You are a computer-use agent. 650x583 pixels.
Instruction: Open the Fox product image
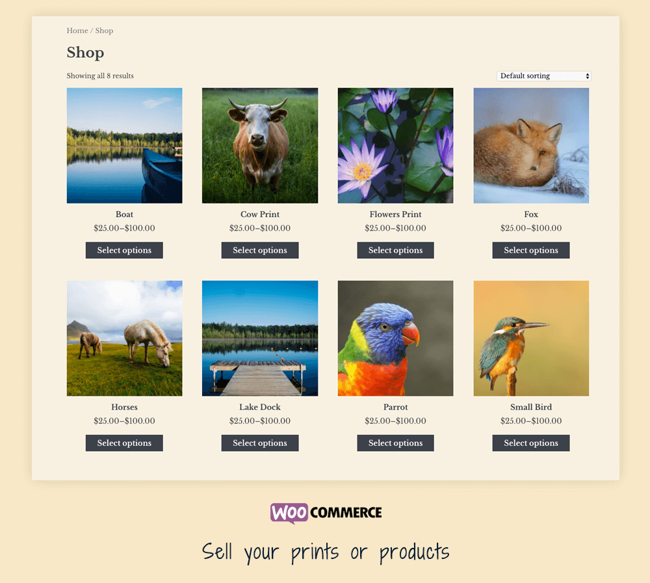(x=531, y=146)
